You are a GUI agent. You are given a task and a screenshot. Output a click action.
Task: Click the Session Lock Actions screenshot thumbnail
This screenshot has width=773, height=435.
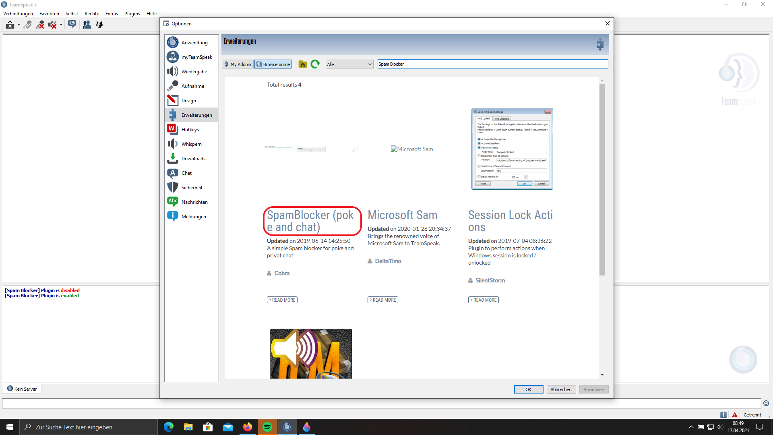512,149
